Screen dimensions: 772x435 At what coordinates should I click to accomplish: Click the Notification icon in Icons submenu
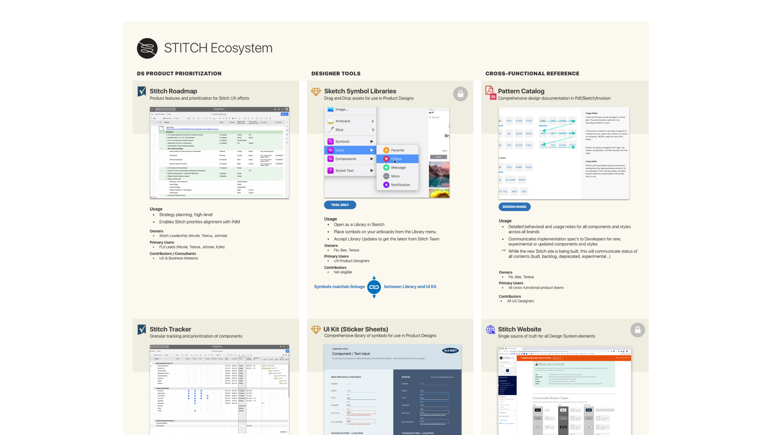[386, 185]
